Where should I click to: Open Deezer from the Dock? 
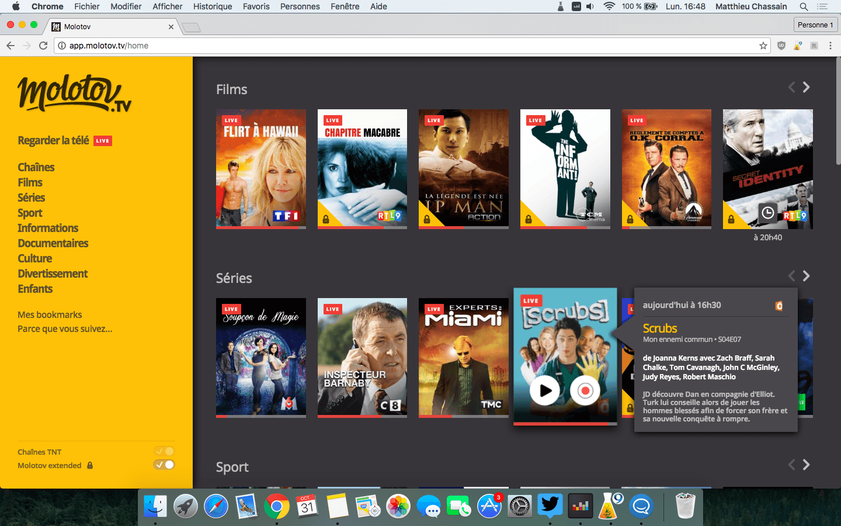pyautogui.click(x=581, y=506)
